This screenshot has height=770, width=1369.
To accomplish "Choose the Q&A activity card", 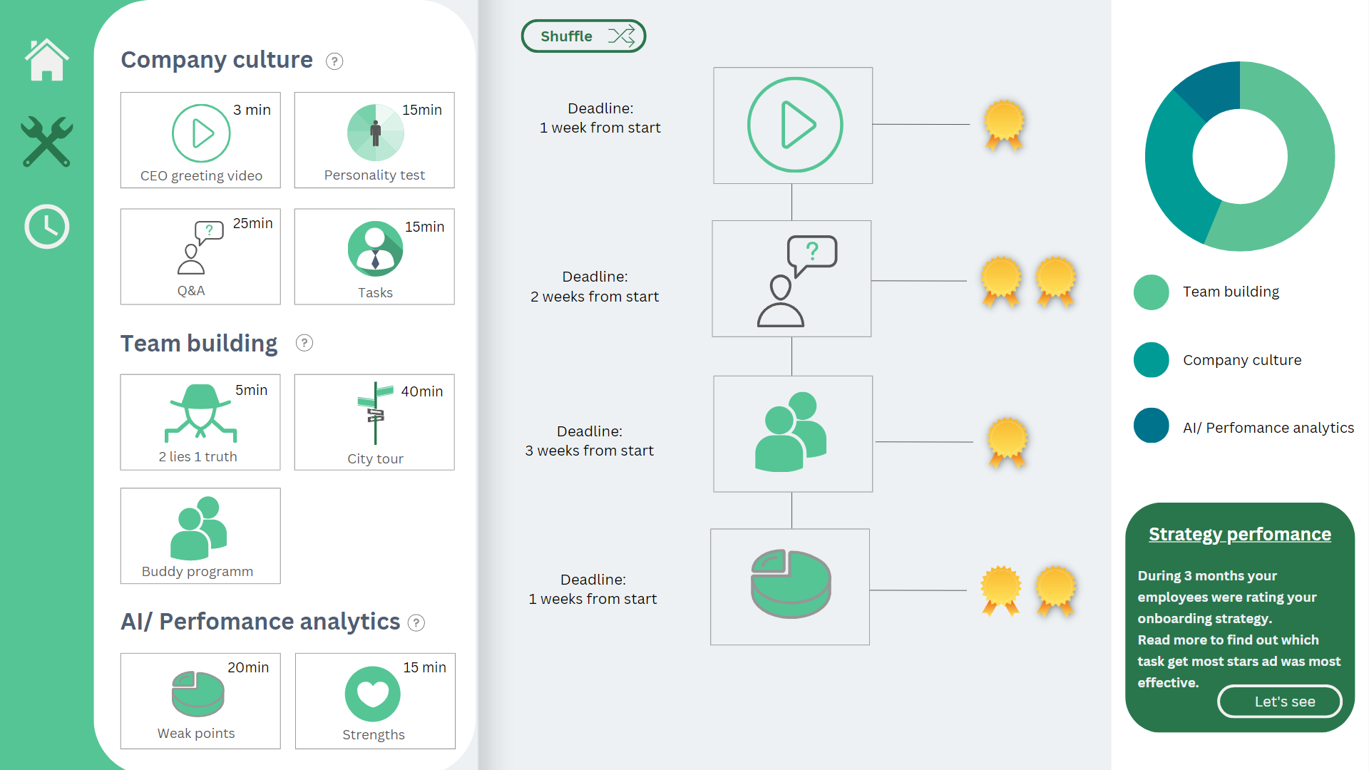I will tap(200, 257).
